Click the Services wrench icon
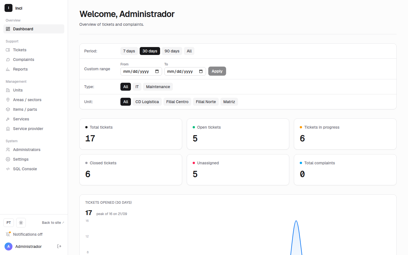The width and height of the screenshot is (408, 255). click(x=8, y=119)
